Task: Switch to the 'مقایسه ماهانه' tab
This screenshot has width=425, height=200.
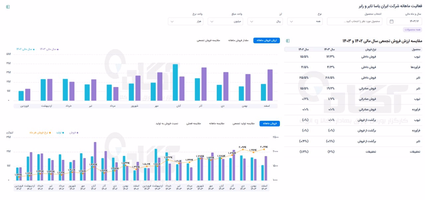Action: point(217,124)
